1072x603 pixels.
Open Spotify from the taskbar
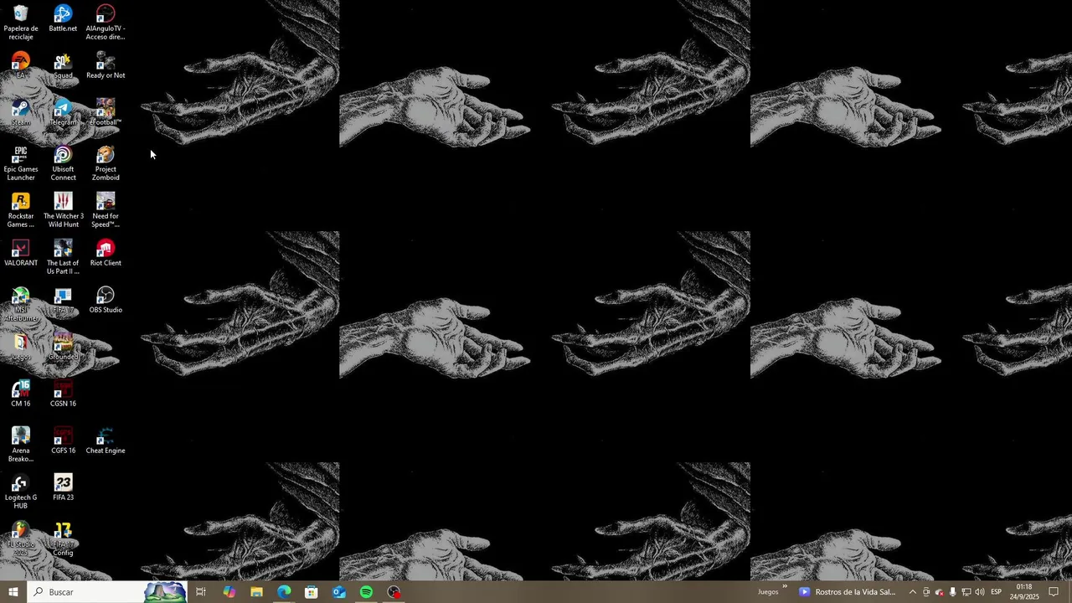pyautogui.click(x=367, y=592)
